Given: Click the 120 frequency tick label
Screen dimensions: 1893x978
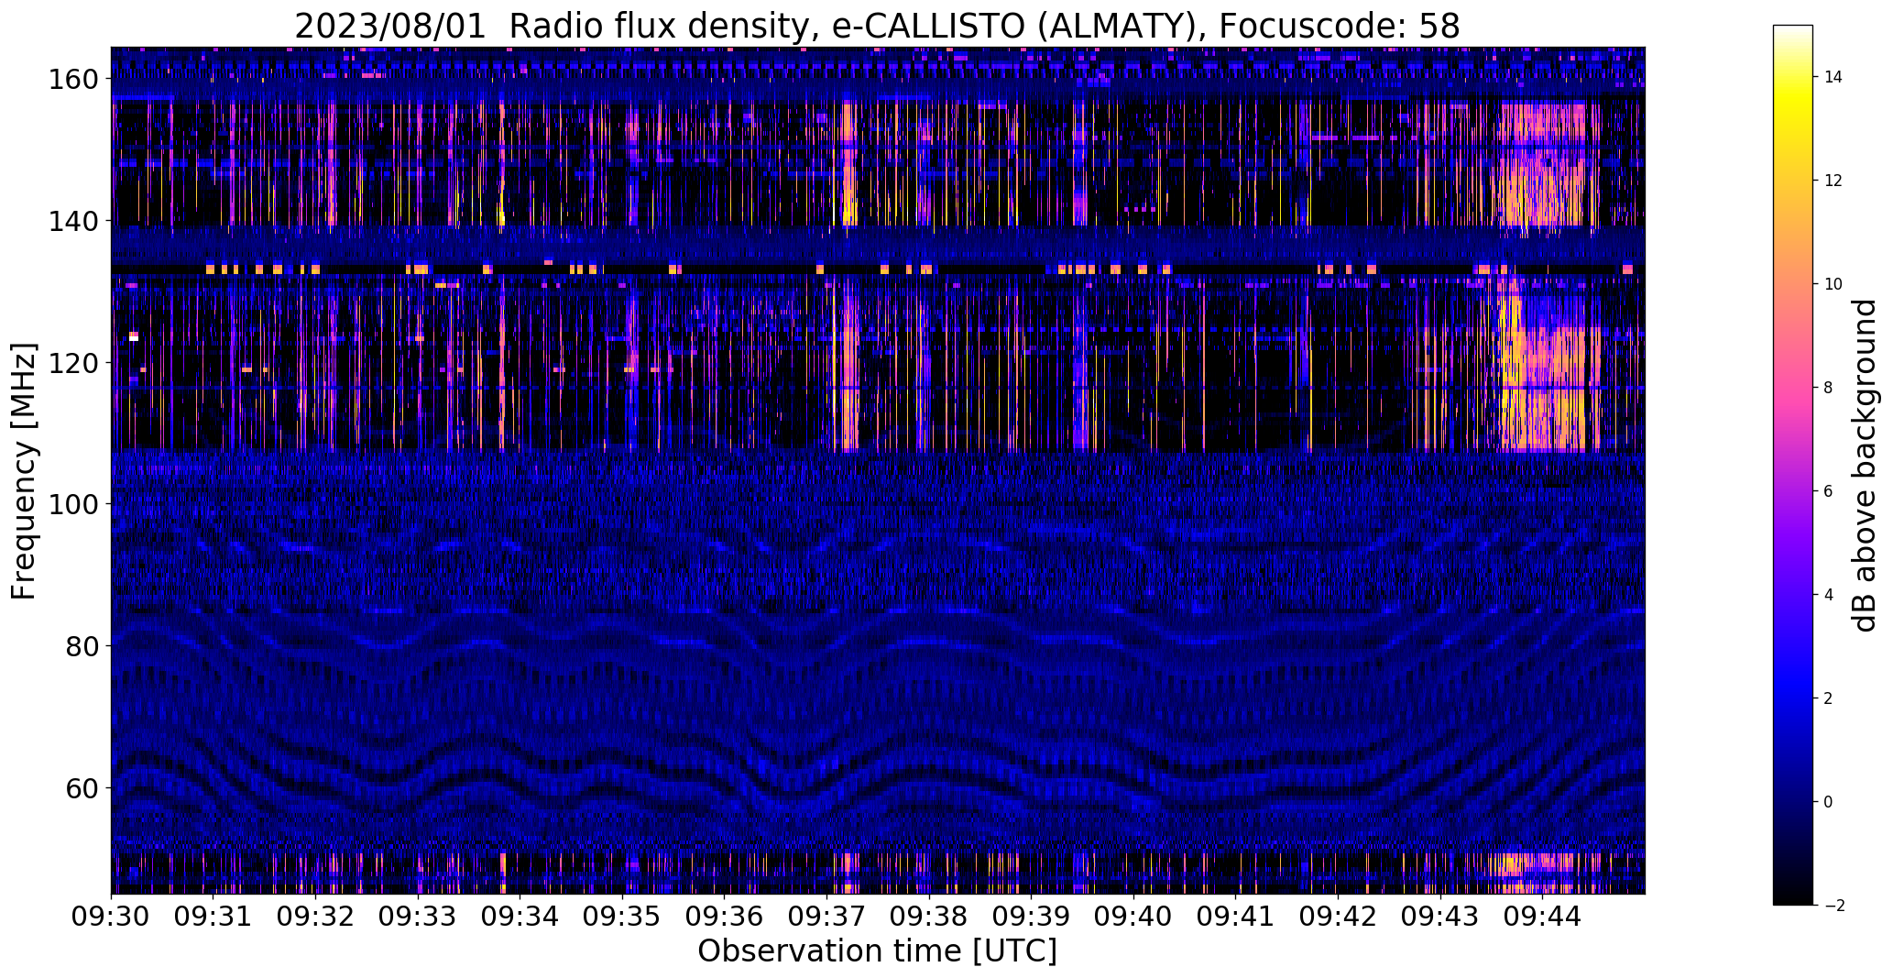Looking at the screenshot, I should point(73,363).
